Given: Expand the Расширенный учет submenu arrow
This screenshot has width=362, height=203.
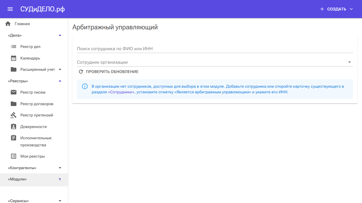Looking at the screenshot, I should pyautogui.click(x=60, y=69).
